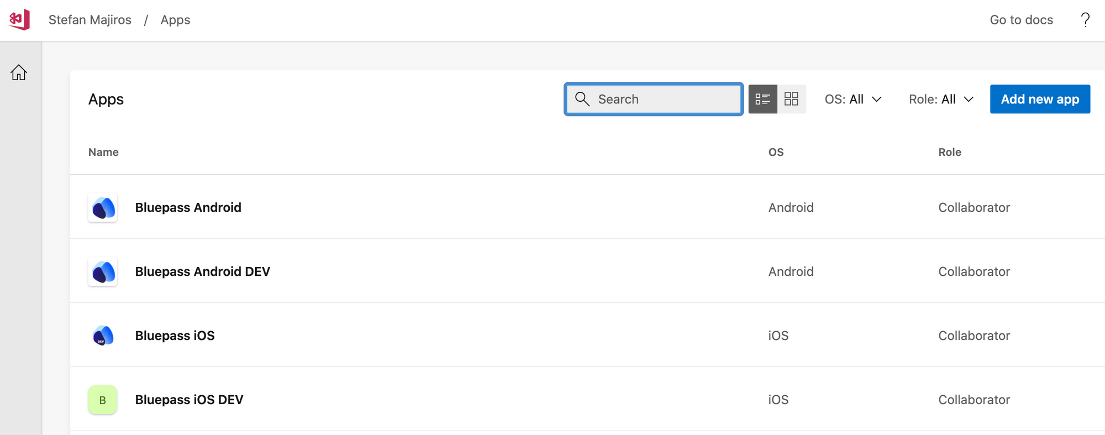Image resolution: width=1105 pixels, height=435 pixels.
Task: Open the Stefan Majiros breadcrumb
Action: pyautogui.click(x=90, y=20)
